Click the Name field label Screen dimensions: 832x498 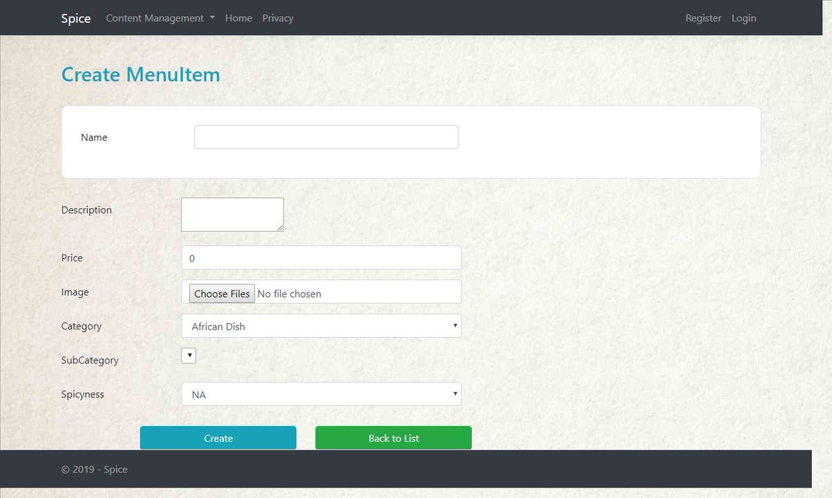[x=94, y=137]
